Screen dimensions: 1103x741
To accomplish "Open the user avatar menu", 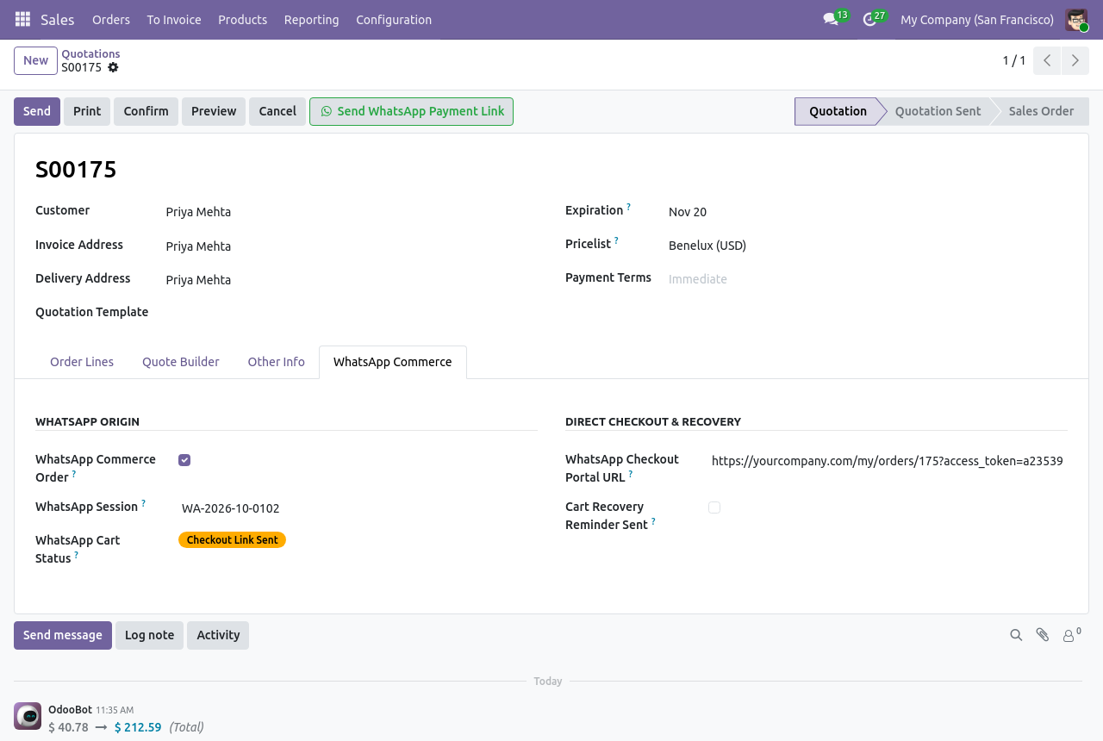I will [1076, 19].
